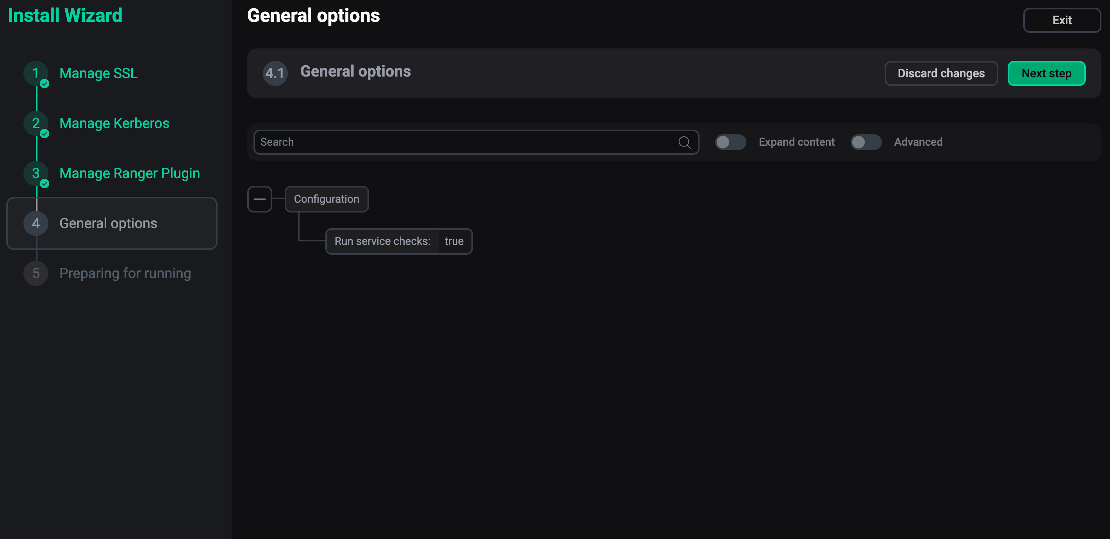This screenshot has width=1110, height=539.
Task: Click step 1 circle for Manage SSL
Action: [x=36, y=73]
